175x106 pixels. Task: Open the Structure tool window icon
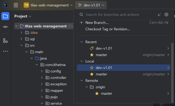tap(5, 41)
